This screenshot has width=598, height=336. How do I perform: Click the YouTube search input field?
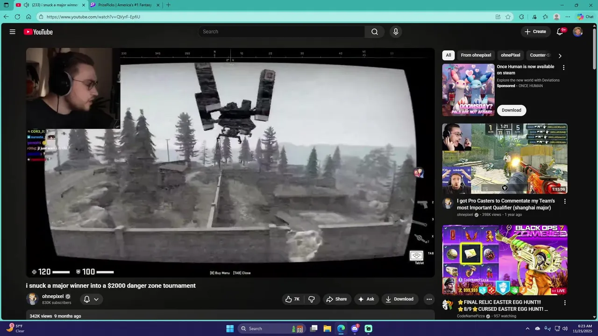282,32
